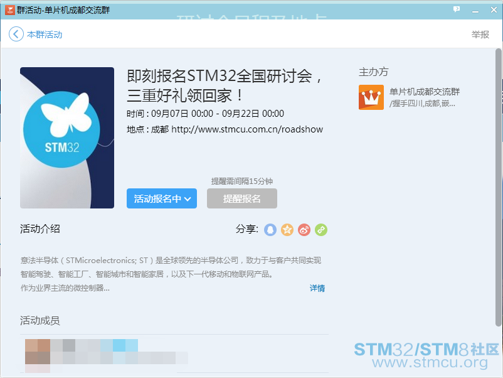Click the blurred member avatars row
The image size is (503, 378).
tap(106, 356)
